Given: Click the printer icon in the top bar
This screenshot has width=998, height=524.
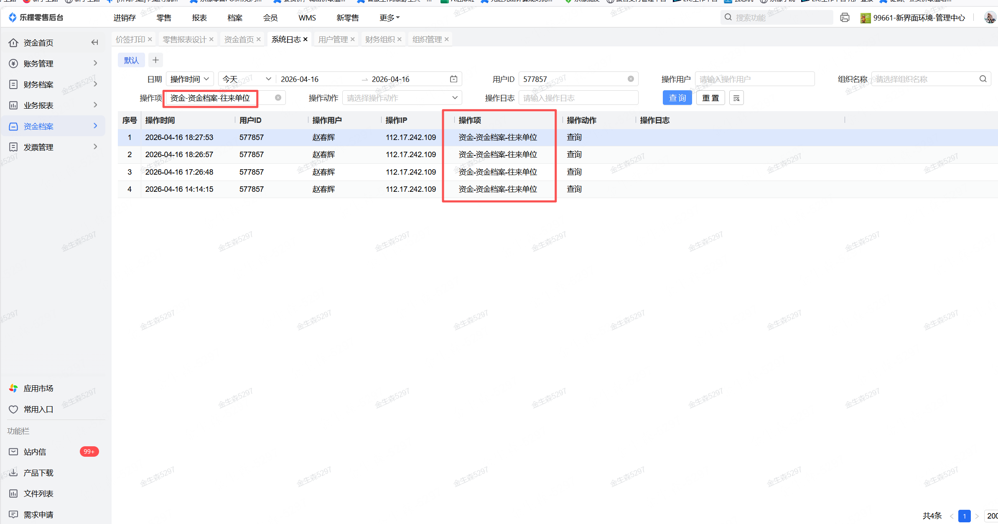Looking at the screenshot, I should tap(845, 18).
